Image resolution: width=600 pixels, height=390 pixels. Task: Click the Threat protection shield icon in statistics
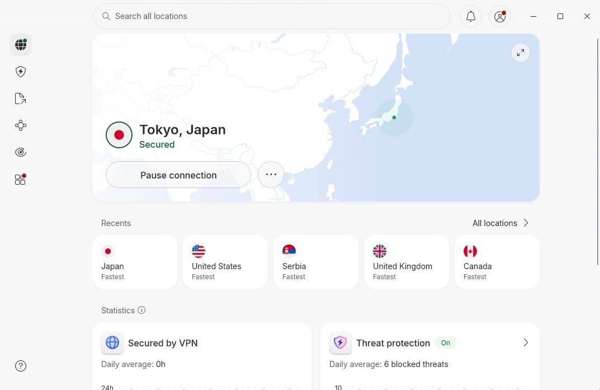(340, 342)
